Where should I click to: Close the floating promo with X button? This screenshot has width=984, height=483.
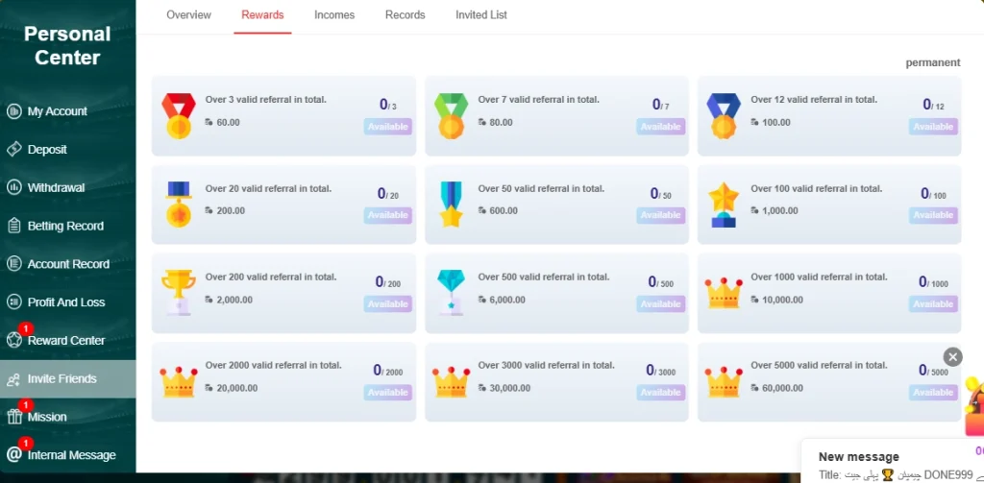pyautogui.click(x=952, y=357)
